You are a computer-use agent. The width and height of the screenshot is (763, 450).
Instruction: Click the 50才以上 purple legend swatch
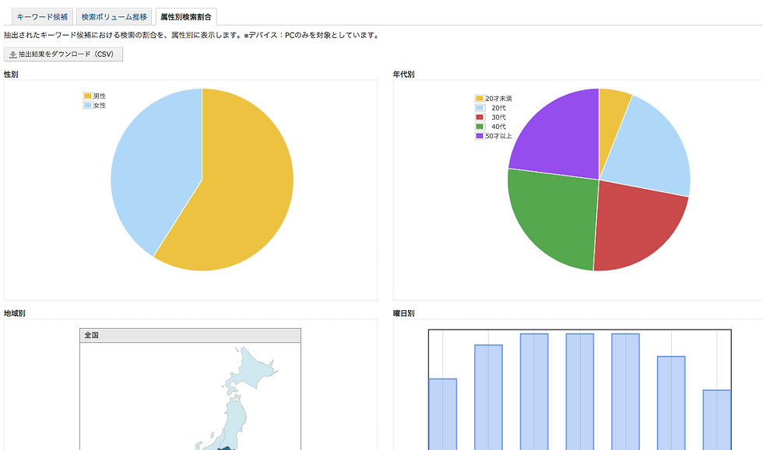click(480, 136)
